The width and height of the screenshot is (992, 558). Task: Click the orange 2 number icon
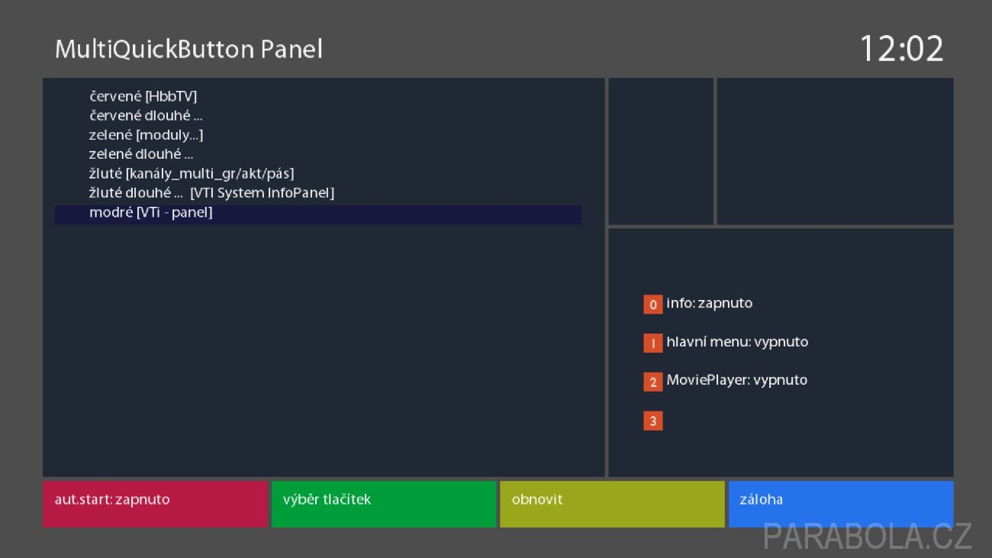(652, 382)
